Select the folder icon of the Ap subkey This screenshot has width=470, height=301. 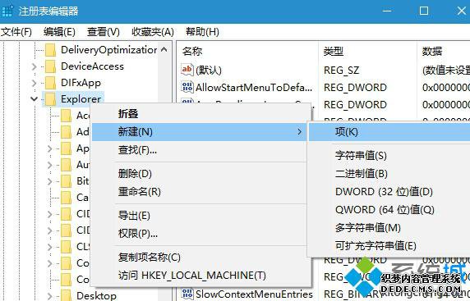click(66, 148)
